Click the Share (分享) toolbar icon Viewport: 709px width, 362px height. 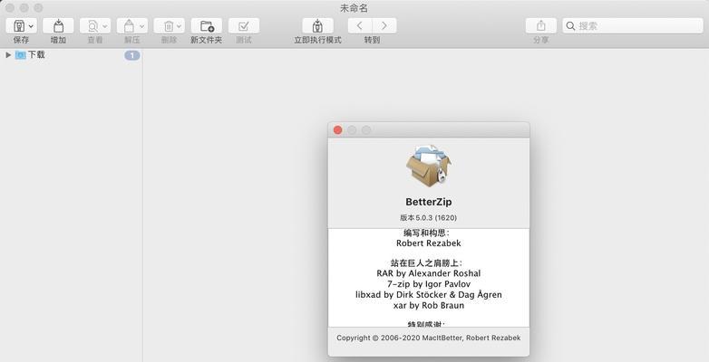[x=540, y=25]
